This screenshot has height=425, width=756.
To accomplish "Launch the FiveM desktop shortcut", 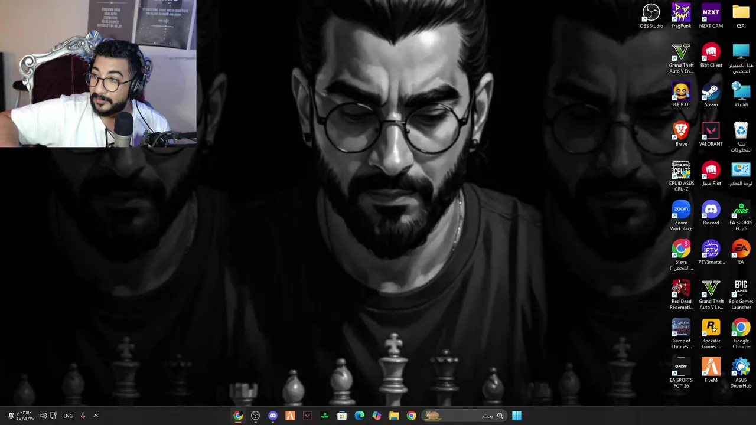I will pyautogui.click(x=711, y=371).
